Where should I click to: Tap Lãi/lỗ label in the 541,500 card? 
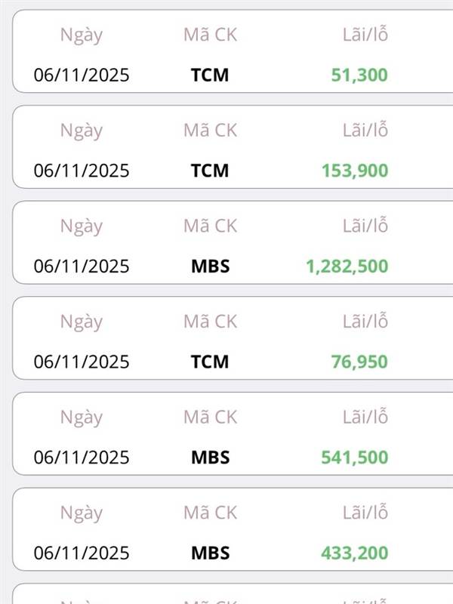pos(365,417)
